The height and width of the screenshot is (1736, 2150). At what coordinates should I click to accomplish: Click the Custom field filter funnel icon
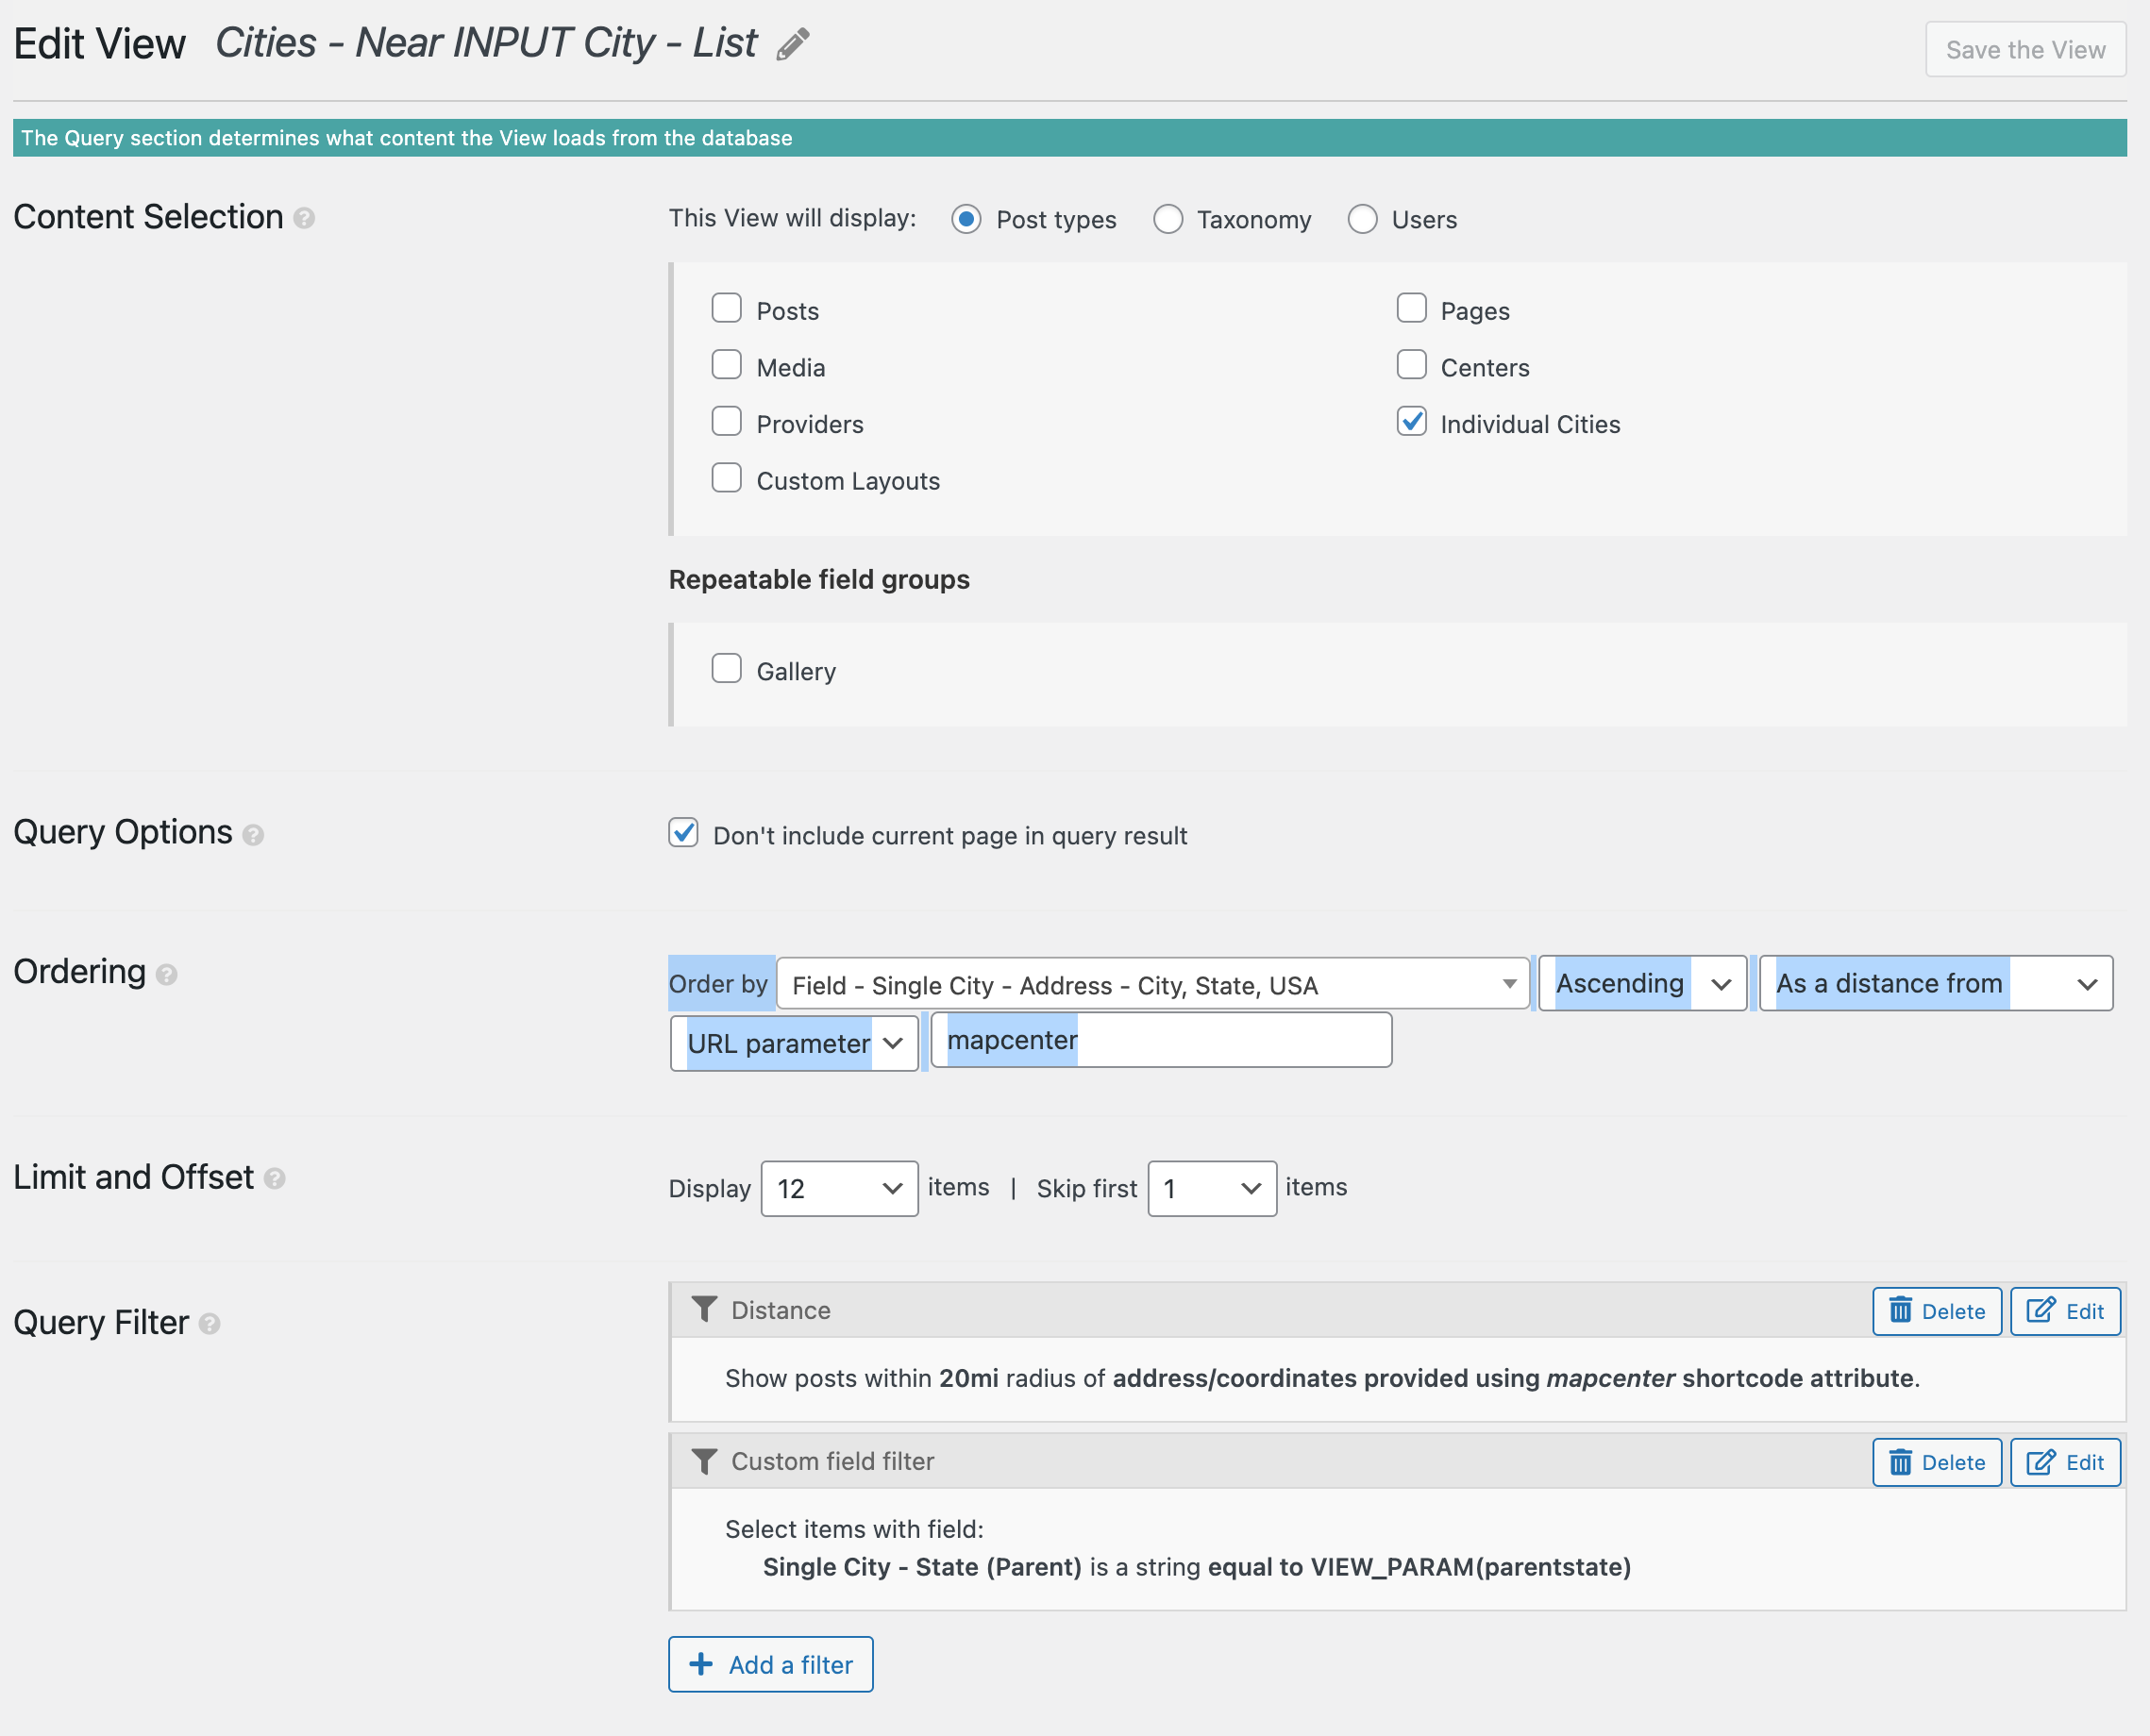click(x=704, y=1461)
